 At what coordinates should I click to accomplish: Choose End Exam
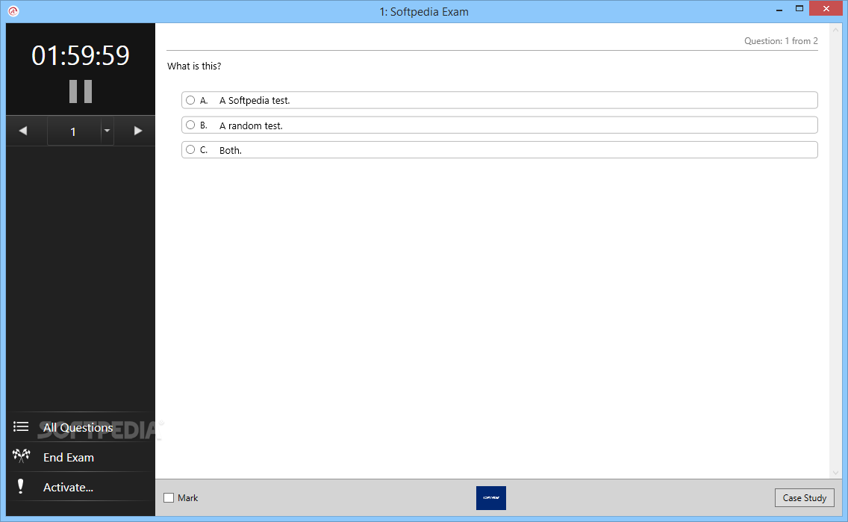click(69, 458)
